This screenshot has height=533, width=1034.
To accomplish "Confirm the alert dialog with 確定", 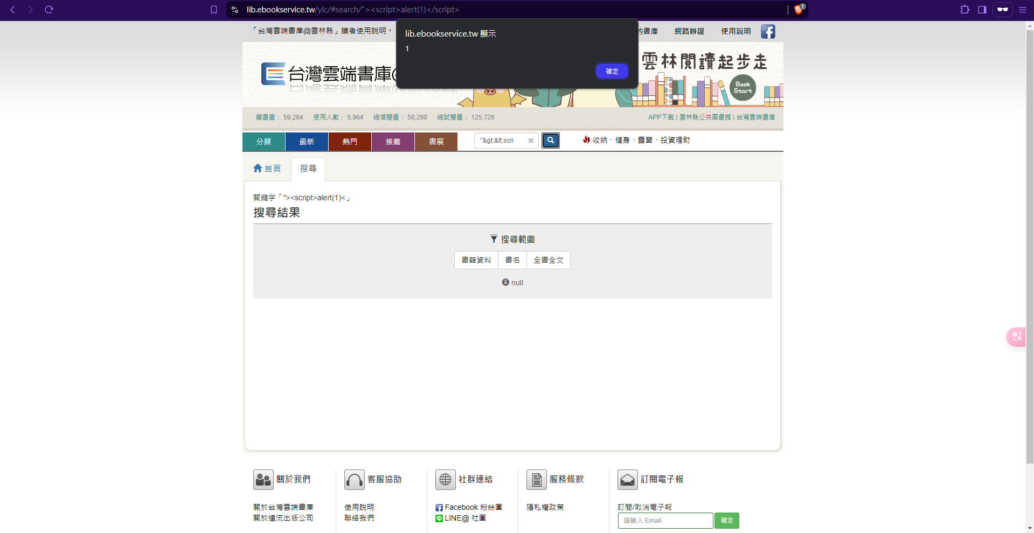I will [x=612, y=71].
